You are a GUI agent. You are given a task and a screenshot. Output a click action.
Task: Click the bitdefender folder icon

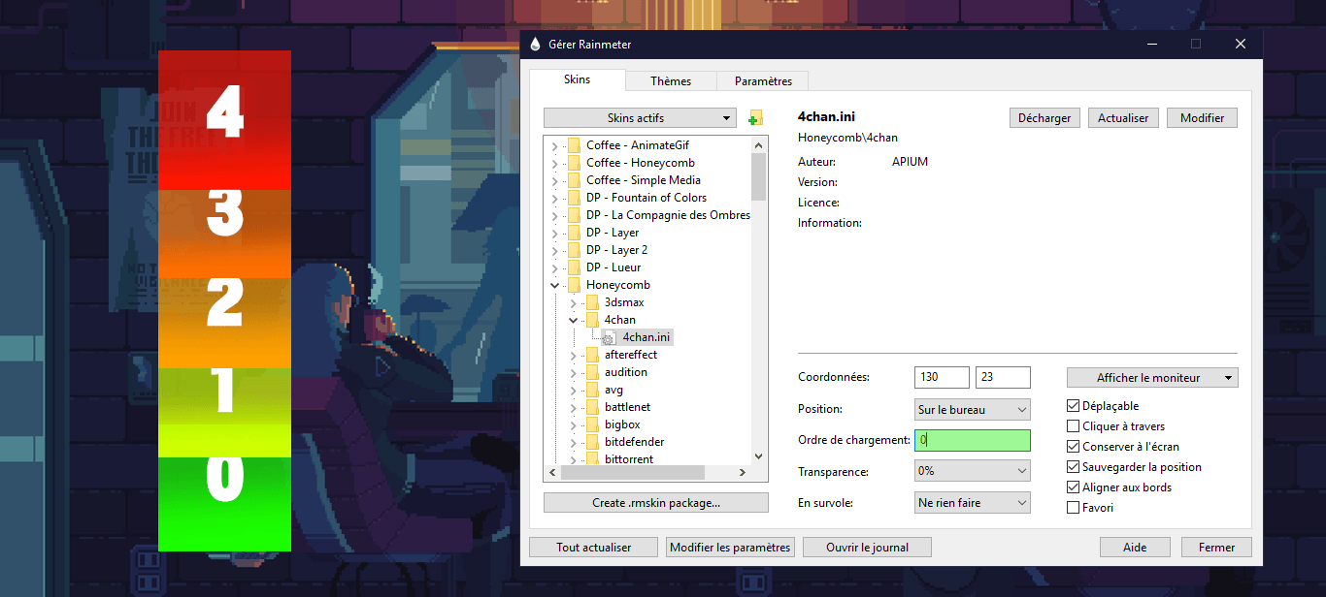click(x=592, y=442)
